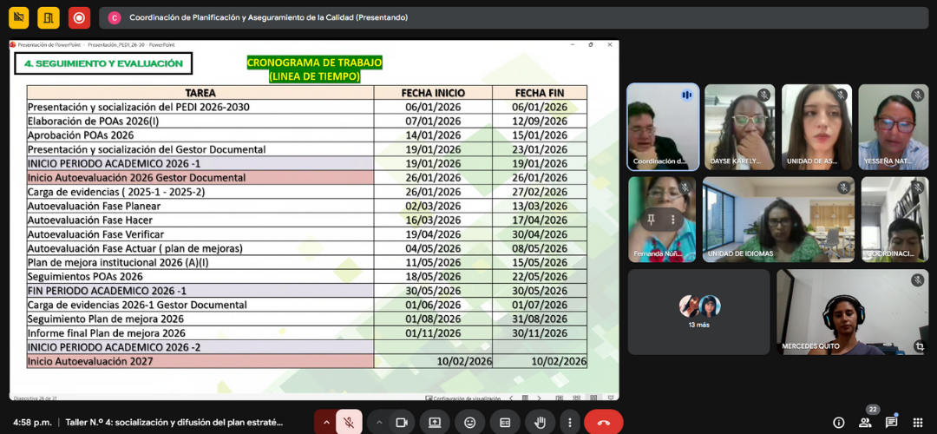937x434 pixels.
Task: Open the three-dot more options menu
Action: 568,422
